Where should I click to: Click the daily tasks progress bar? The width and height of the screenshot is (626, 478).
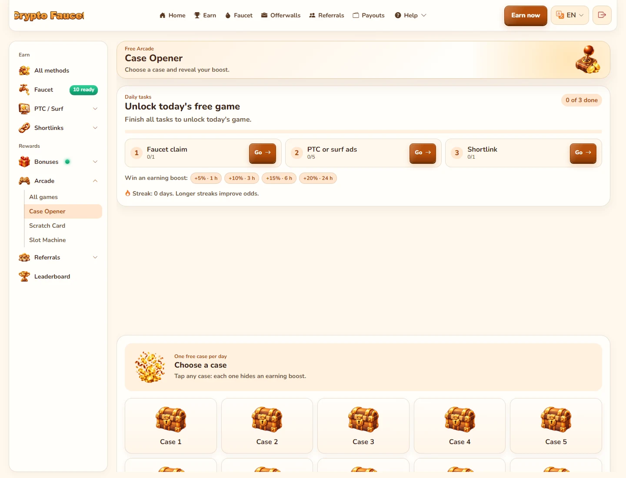363,132
